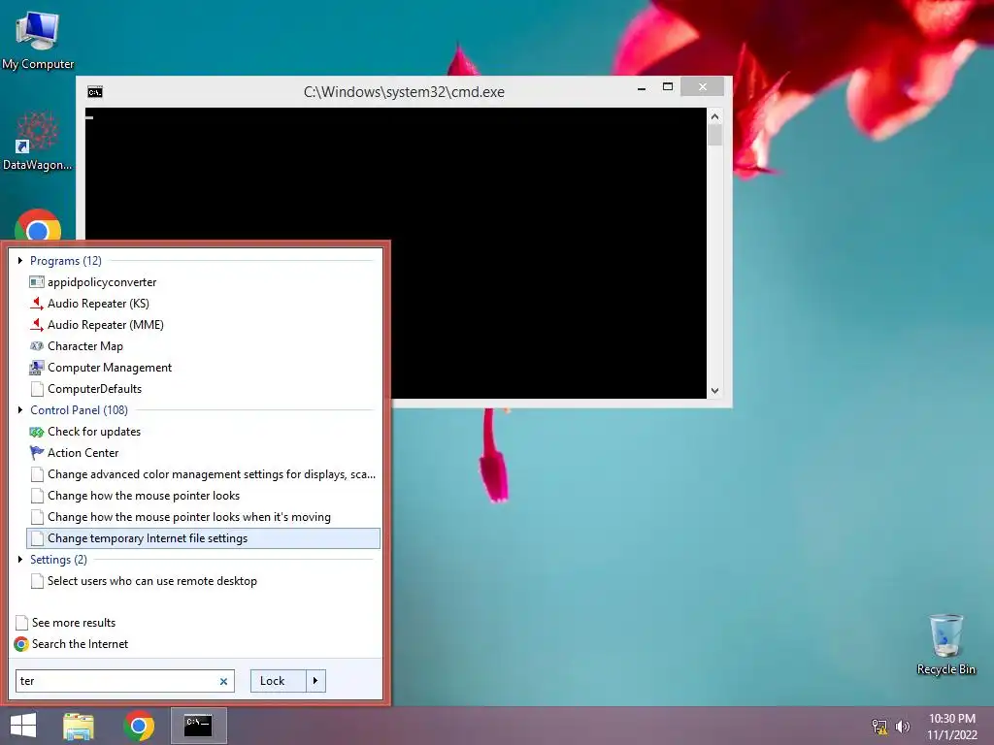
Task: Clear the search box with the X
Action: tap(223, 682)
